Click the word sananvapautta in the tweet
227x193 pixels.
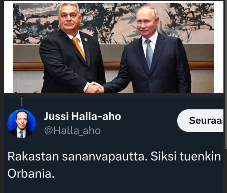(x=103, y=157)
